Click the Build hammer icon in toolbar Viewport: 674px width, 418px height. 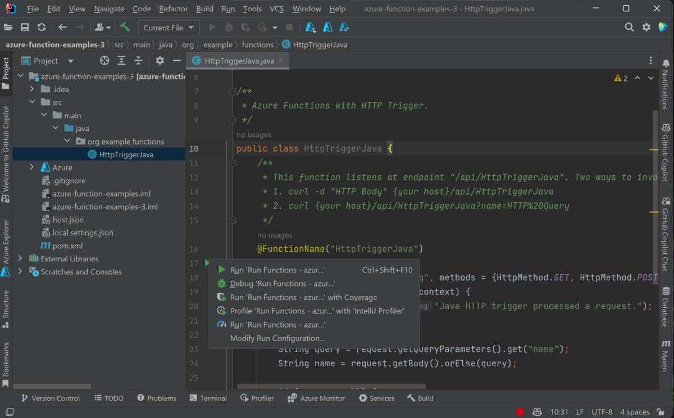pos(125,28)
